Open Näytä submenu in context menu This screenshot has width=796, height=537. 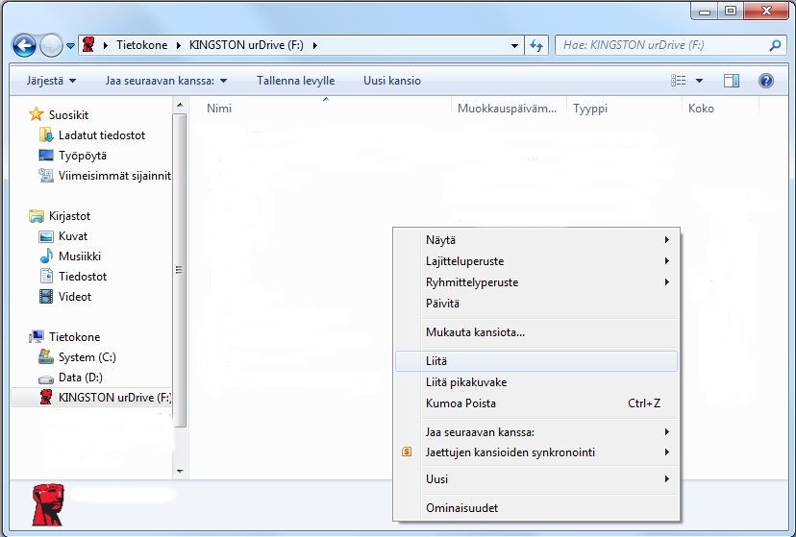pos(536,240)
